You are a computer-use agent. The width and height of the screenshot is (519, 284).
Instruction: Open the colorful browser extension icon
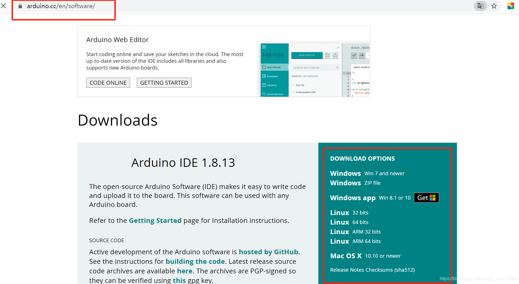pos(511,6)
